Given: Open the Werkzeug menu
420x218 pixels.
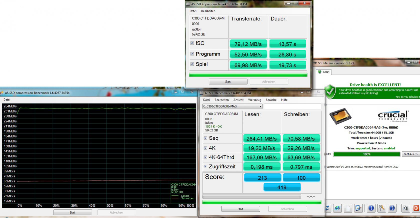Looking at the screenshot, I should pos(255,100).
